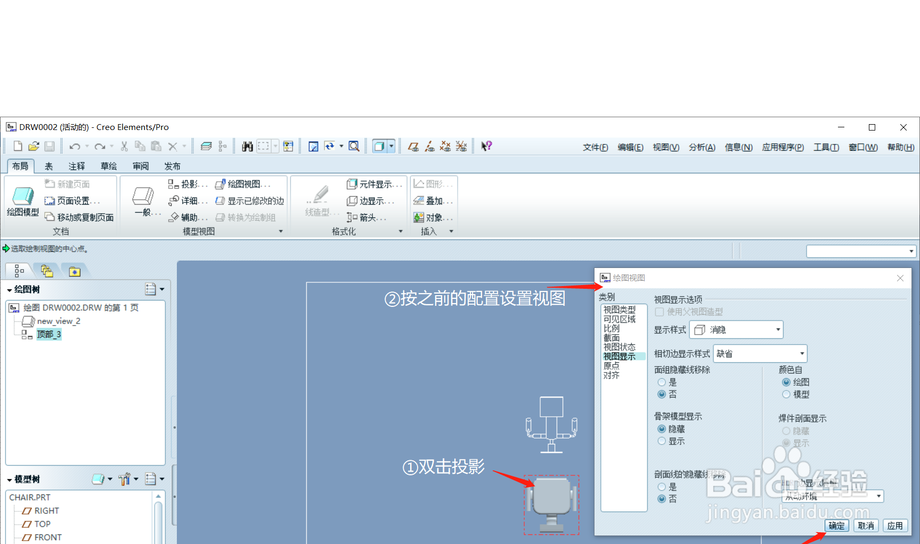Open the 绘图视图 drawing view tool

click(245, 184)
